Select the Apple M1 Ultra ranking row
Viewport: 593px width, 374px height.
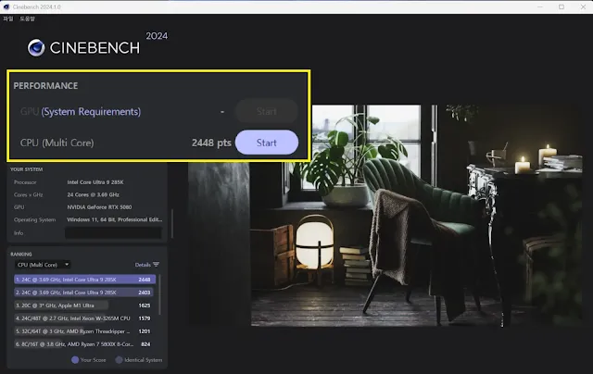84,305
